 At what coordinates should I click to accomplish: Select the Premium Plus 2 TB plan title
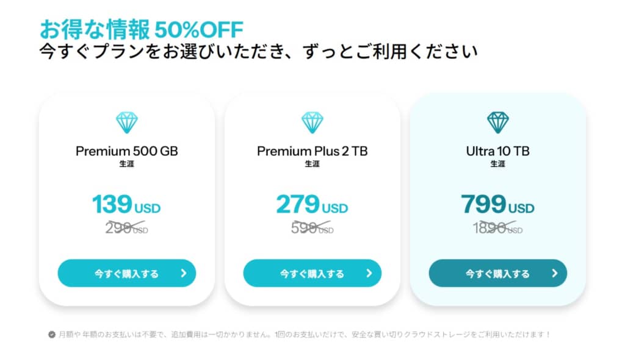[312, 151]
